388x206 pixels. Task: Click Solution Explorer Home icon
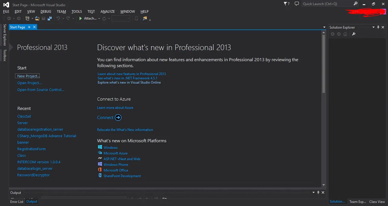(x=345, y=34)
